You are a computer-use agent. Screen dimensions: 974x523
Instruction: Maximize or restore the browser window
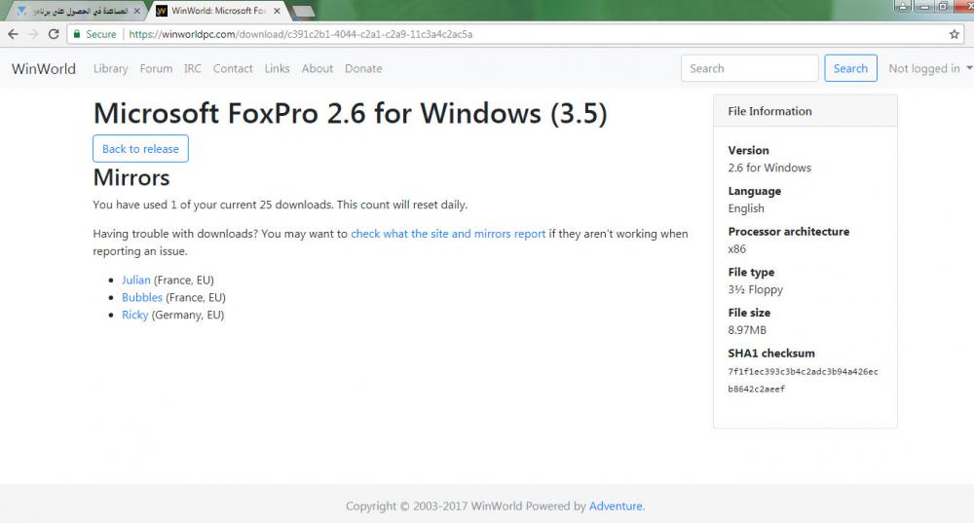[x=943, y=6]
